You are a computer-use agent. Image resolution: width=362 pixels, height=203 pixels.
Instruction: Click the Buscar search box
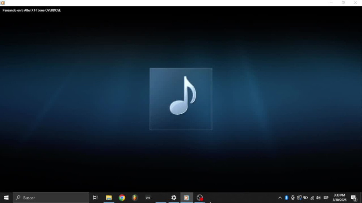[x=51, y=198]
